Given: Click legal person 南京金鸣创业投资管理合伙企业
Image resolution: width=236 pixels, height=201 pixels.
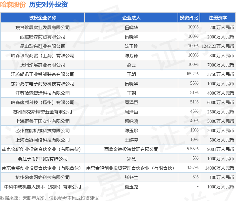Looking at the screenshot, I should [130, 168].
